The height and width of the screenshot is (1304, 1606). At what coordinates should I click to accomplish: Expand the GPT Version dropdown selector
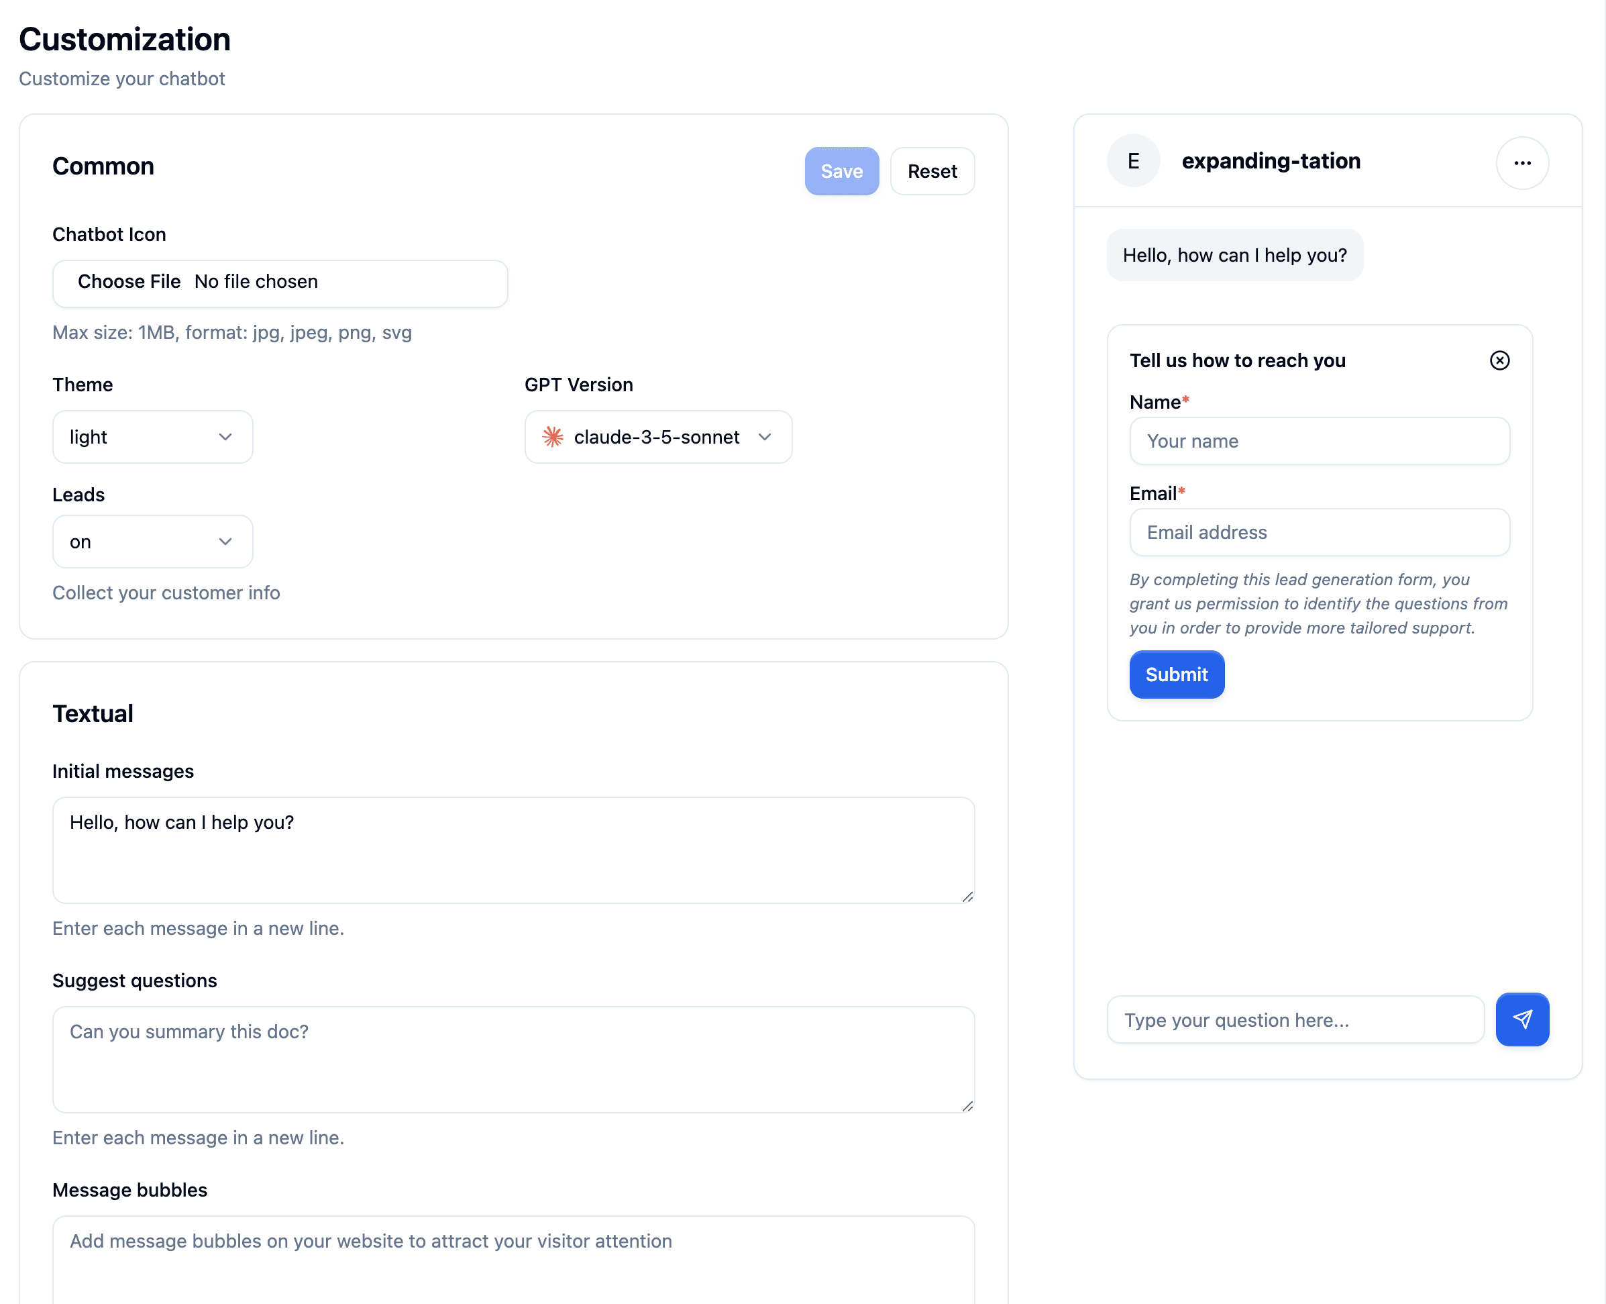pyautogui.click(x=657, y=436)
